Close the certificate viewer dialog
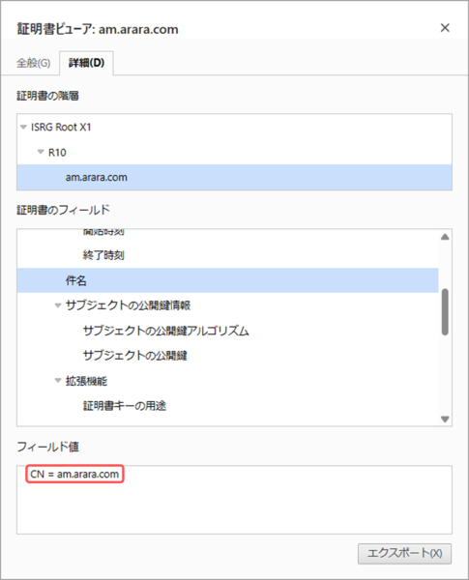The height and width of the screenshot is (580, 469). pyautogui.click(x=445, y=28)
